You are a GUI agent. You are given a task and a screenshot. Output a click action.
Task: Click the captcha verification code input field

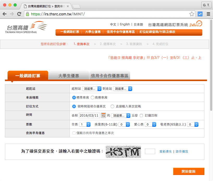(x=150, y=152)
